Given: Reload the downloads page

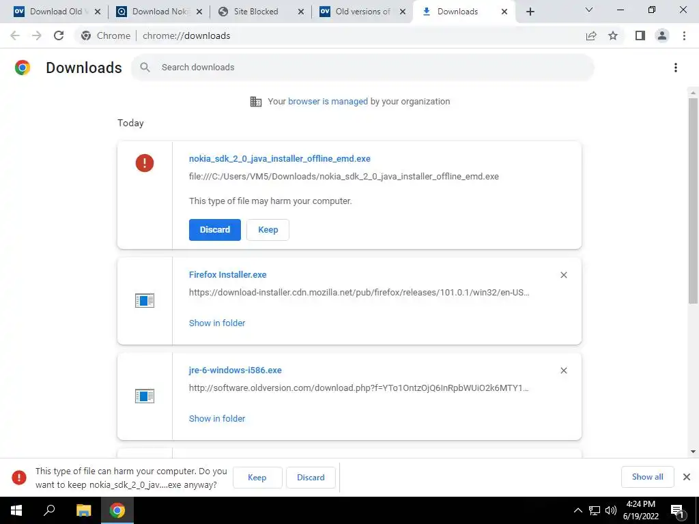Looking at the screenshot, I should pos(59,35).
